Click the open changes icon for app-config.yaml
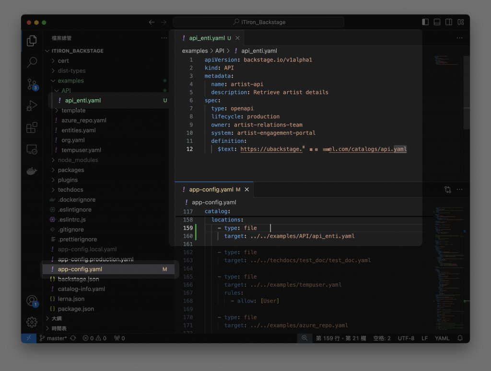This screenshot has width=491, height=371. [x=448, y=189]
